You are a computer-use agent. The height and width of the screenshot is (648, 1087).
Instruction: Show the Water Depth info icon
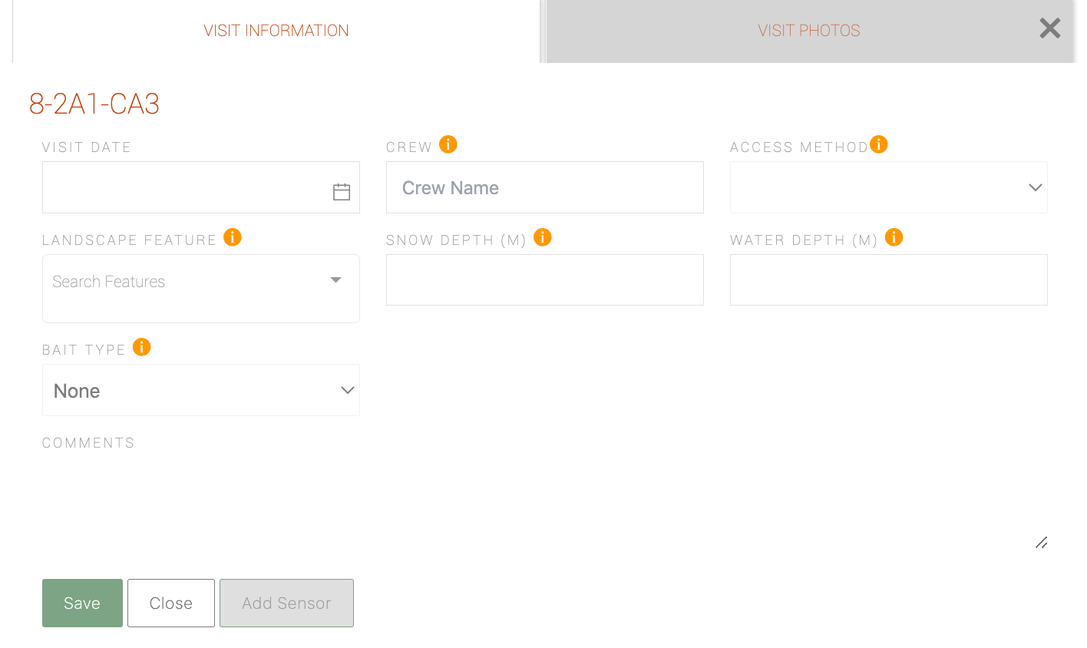coord(894,237)
